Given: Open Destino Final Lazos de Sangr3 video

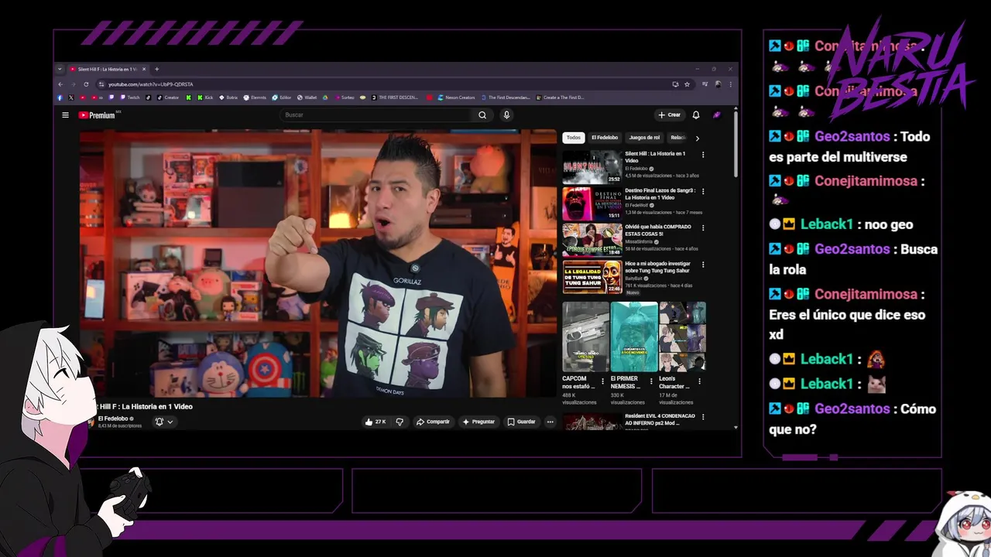Looking at the screenshot, I should tap(592, 203).
